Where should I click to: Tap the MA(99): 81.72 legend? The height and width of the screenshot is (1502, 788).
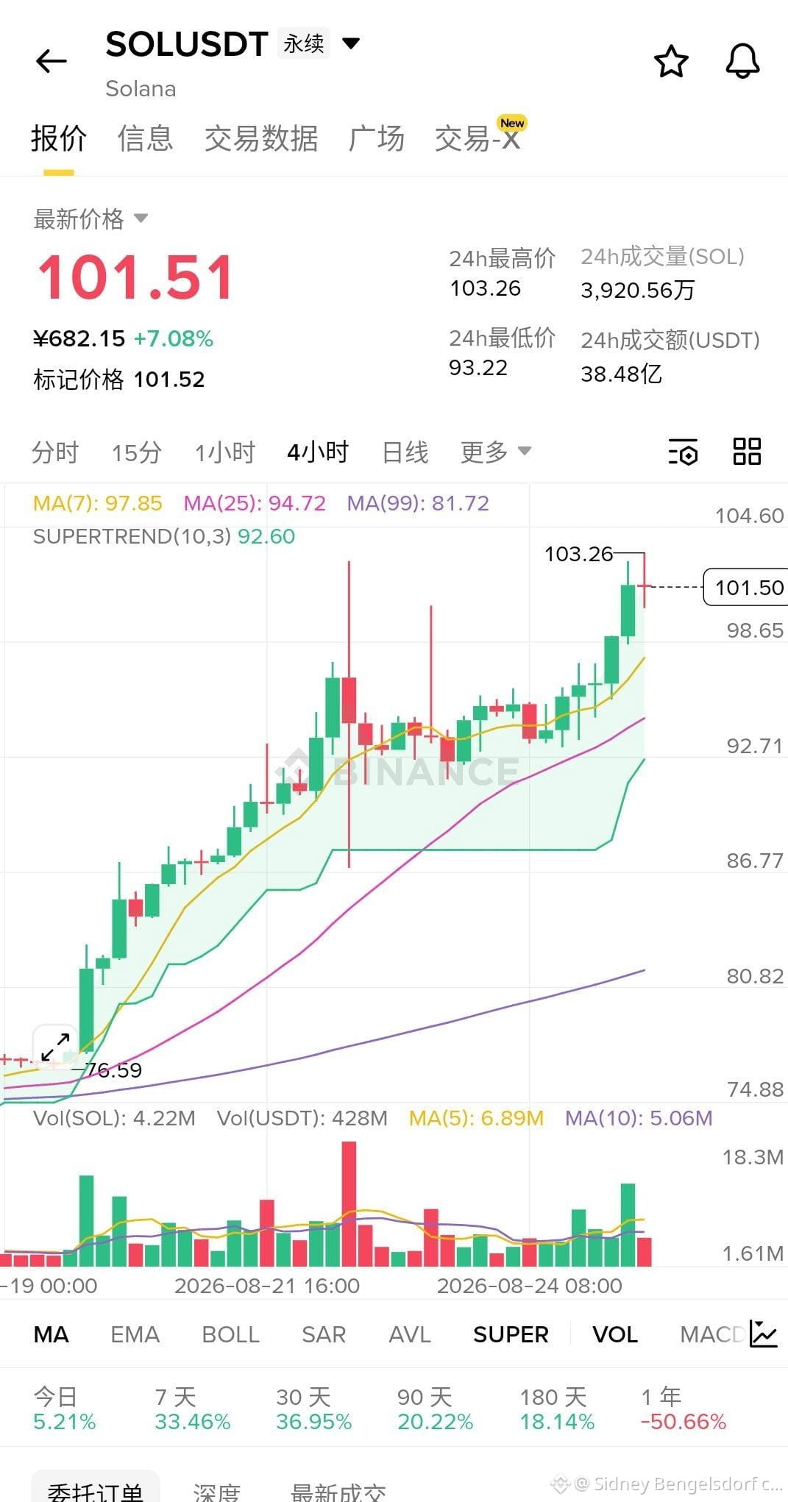(418, 503)
